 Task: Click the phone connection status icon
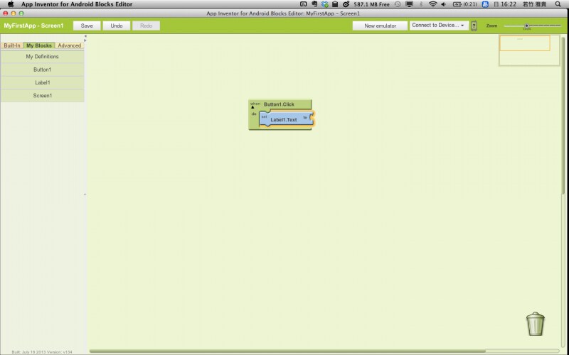(474, 26)
